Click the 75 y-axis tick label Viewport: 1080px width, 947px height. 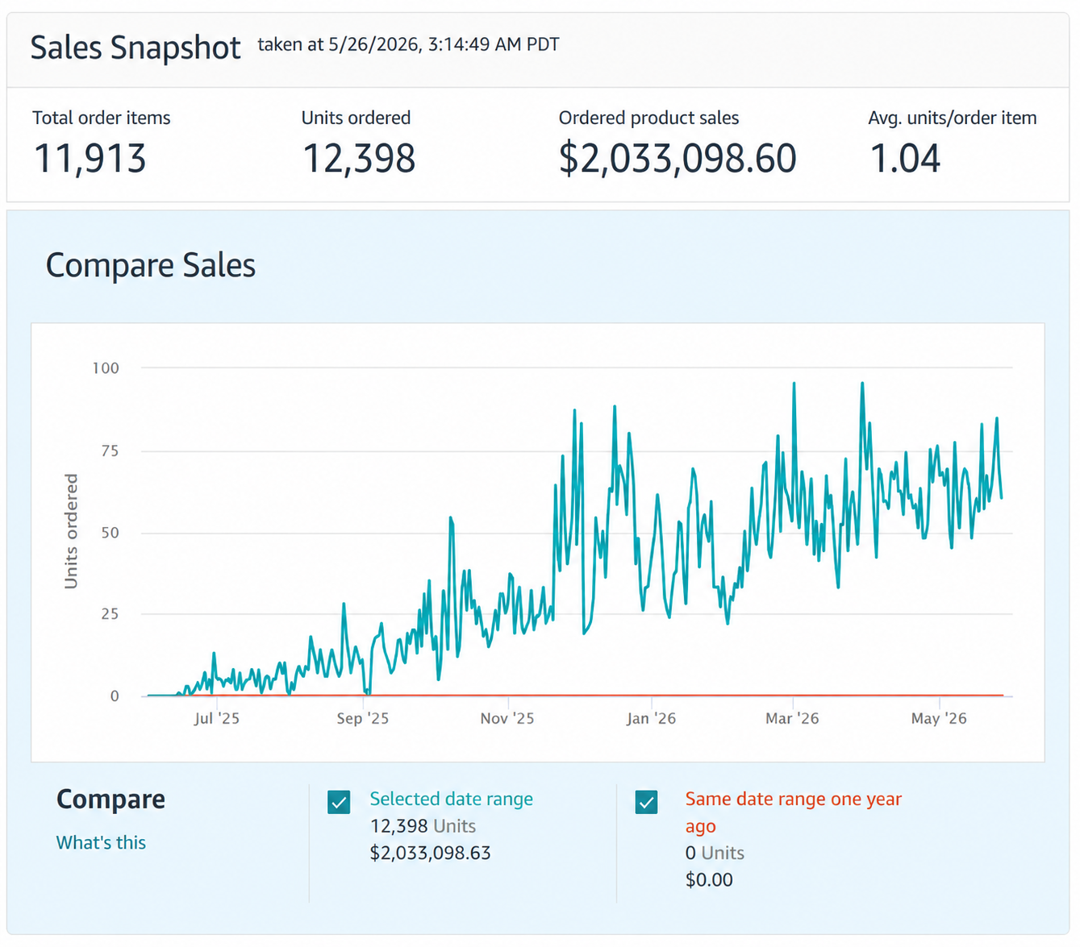(110, 451)
